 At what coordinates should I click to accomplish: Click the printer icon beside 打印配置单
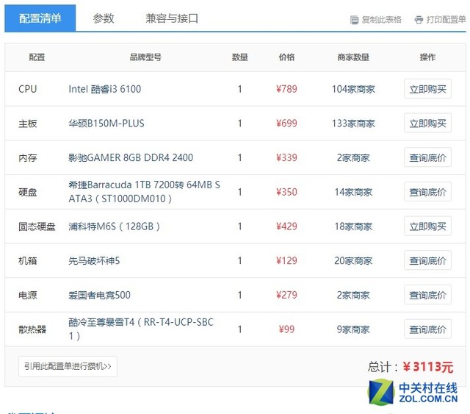419,20
